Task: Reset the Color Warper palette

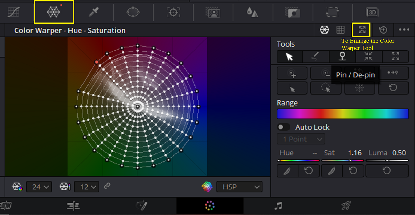Action: (x=383, y=30)
